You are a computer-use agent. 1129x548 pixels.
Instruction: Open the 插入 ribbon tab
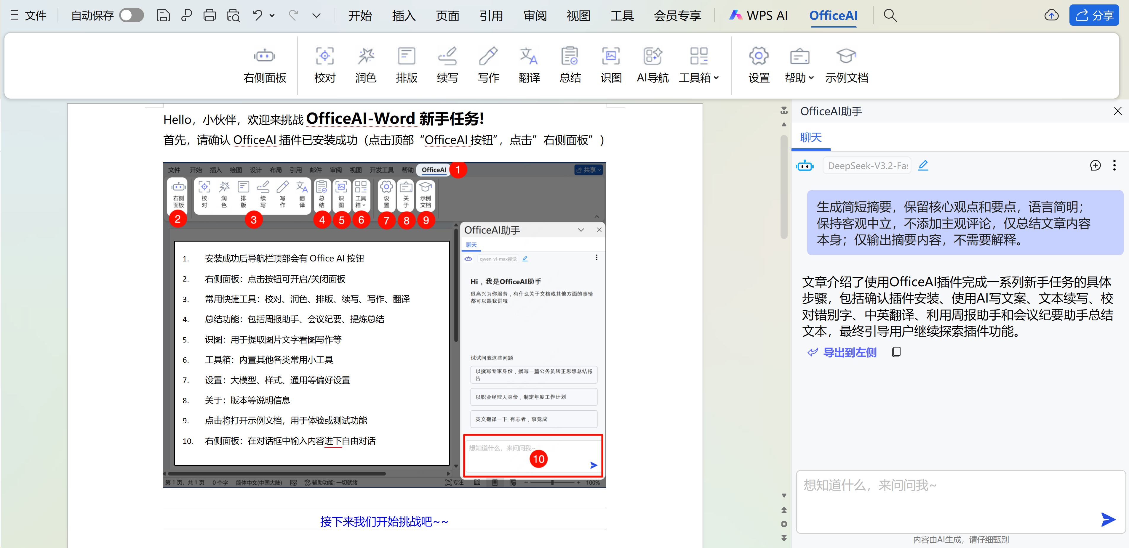(x=403, y=16)
